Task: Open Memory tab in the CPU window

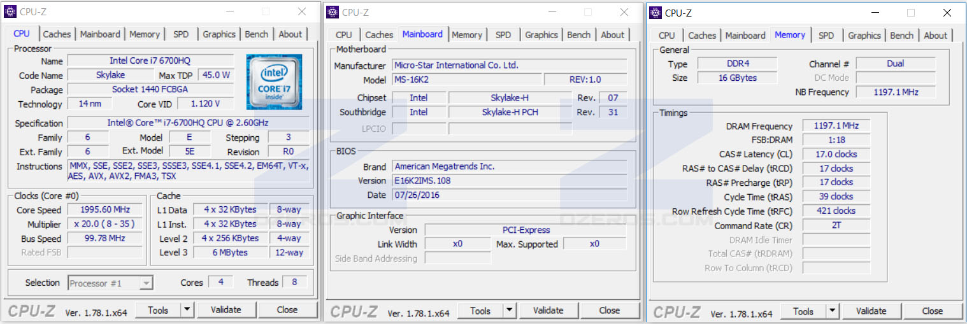Action: tap(145, 34)
